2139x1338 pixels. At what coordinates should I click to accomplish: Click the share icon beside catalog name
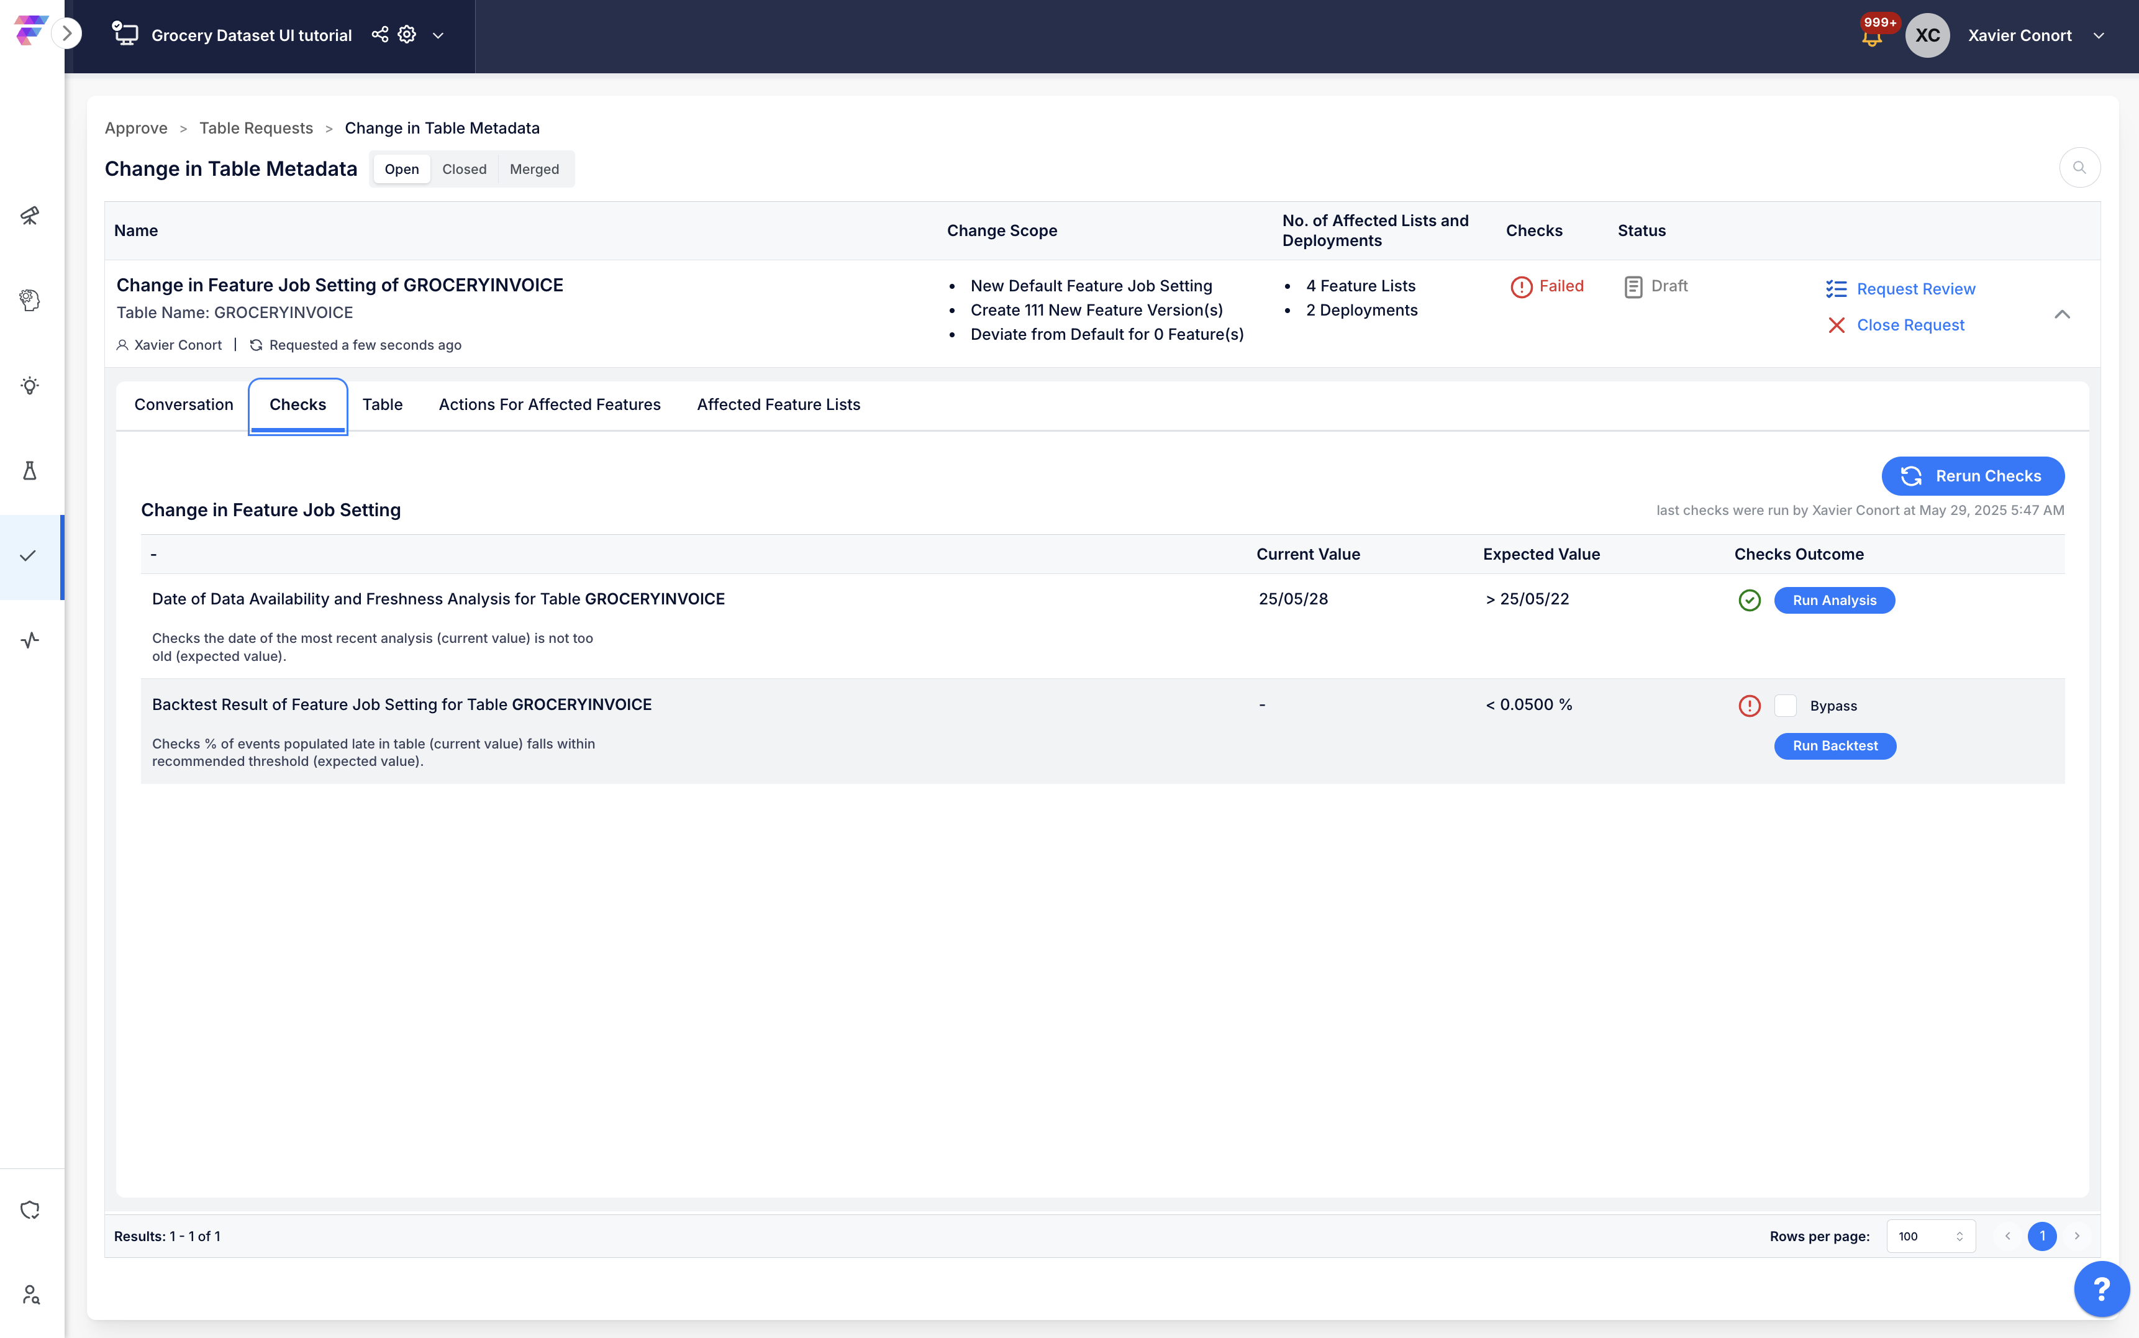(x=379, y=35)
